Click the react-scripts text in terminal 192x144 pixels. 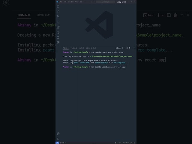[101, 63]
